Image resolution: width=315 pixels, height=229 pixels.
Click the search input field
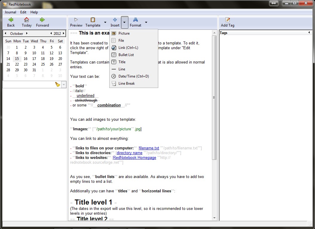pos(28,85)
